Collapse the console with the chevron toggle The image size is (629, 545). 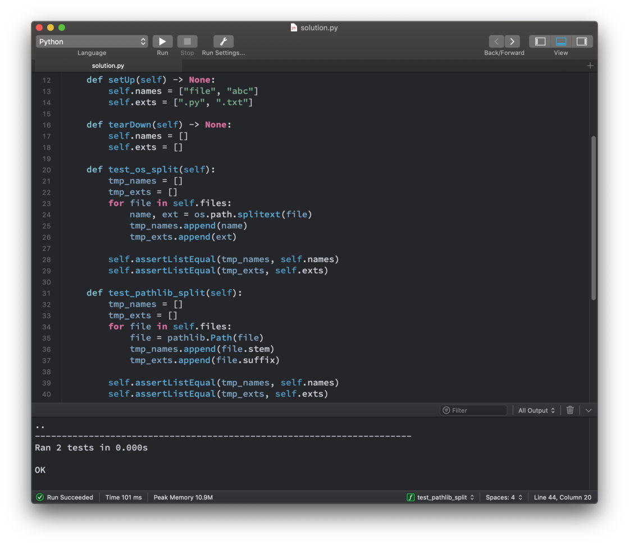click(x=589, y=410)
